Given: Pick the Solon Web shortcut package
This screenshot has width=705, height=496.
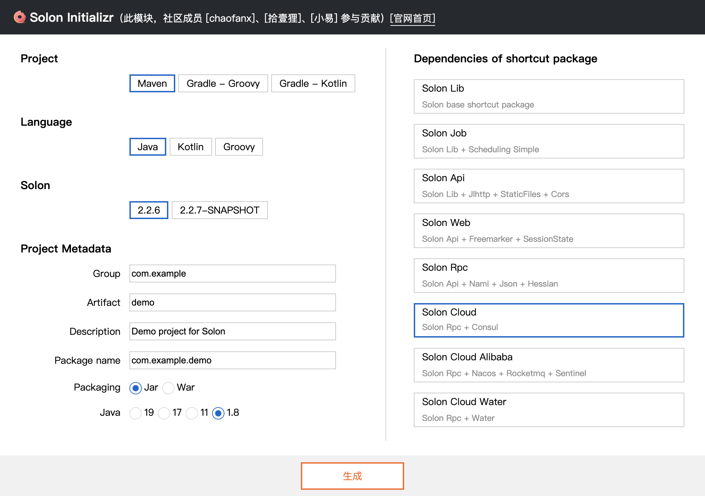Looking at the screenshot, I should click(549, 231).
